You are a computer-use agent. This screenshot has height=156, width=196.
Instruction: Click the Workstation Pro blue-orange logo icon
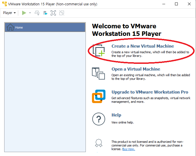pos(99,96)
